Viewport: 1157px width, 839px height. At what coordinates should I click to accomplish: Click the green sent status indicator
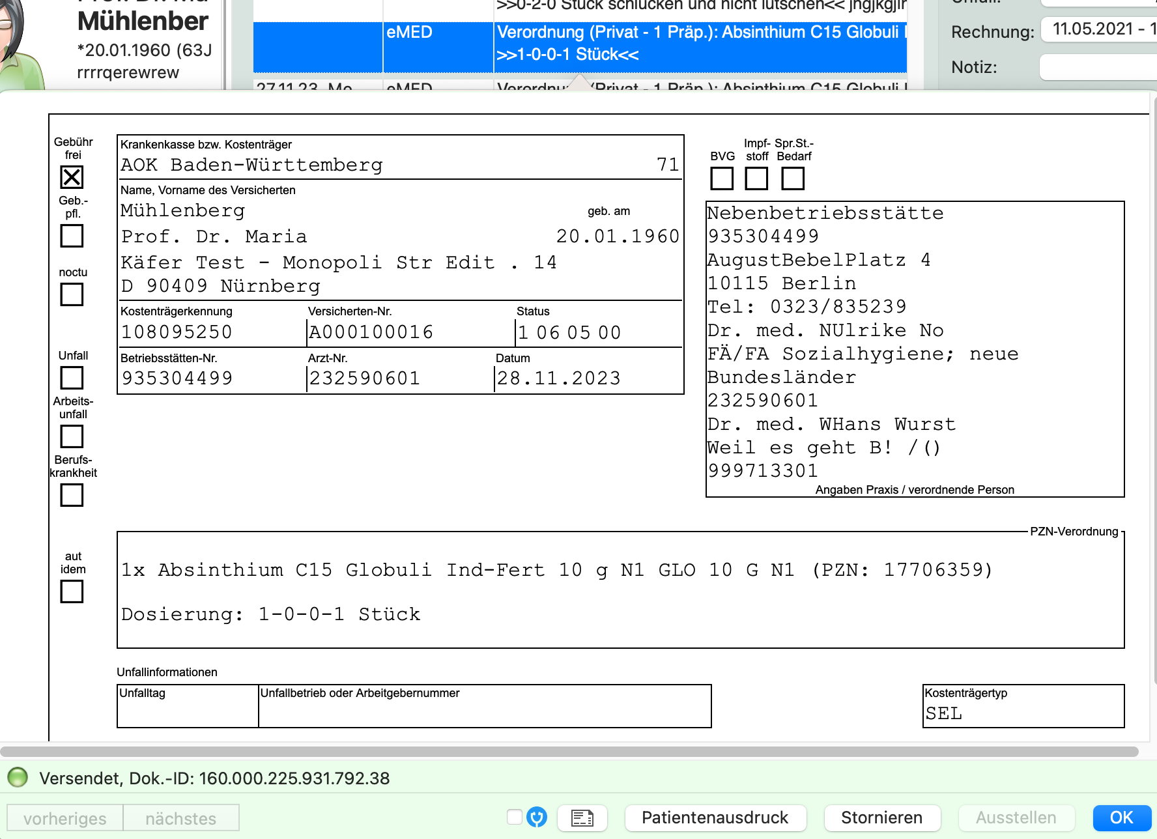18,777
